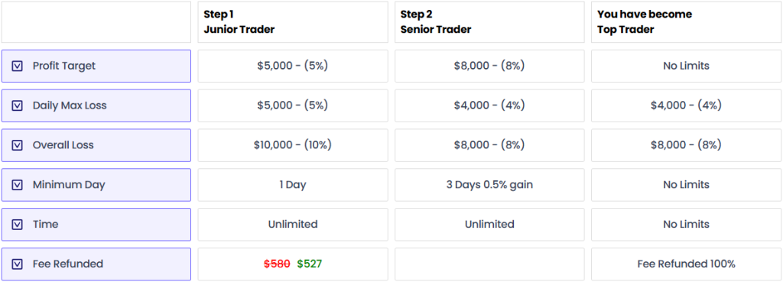Click the 1 Day minimum day cell
Viewport: 783px width, 282px height.
click(x=293, y=185)
